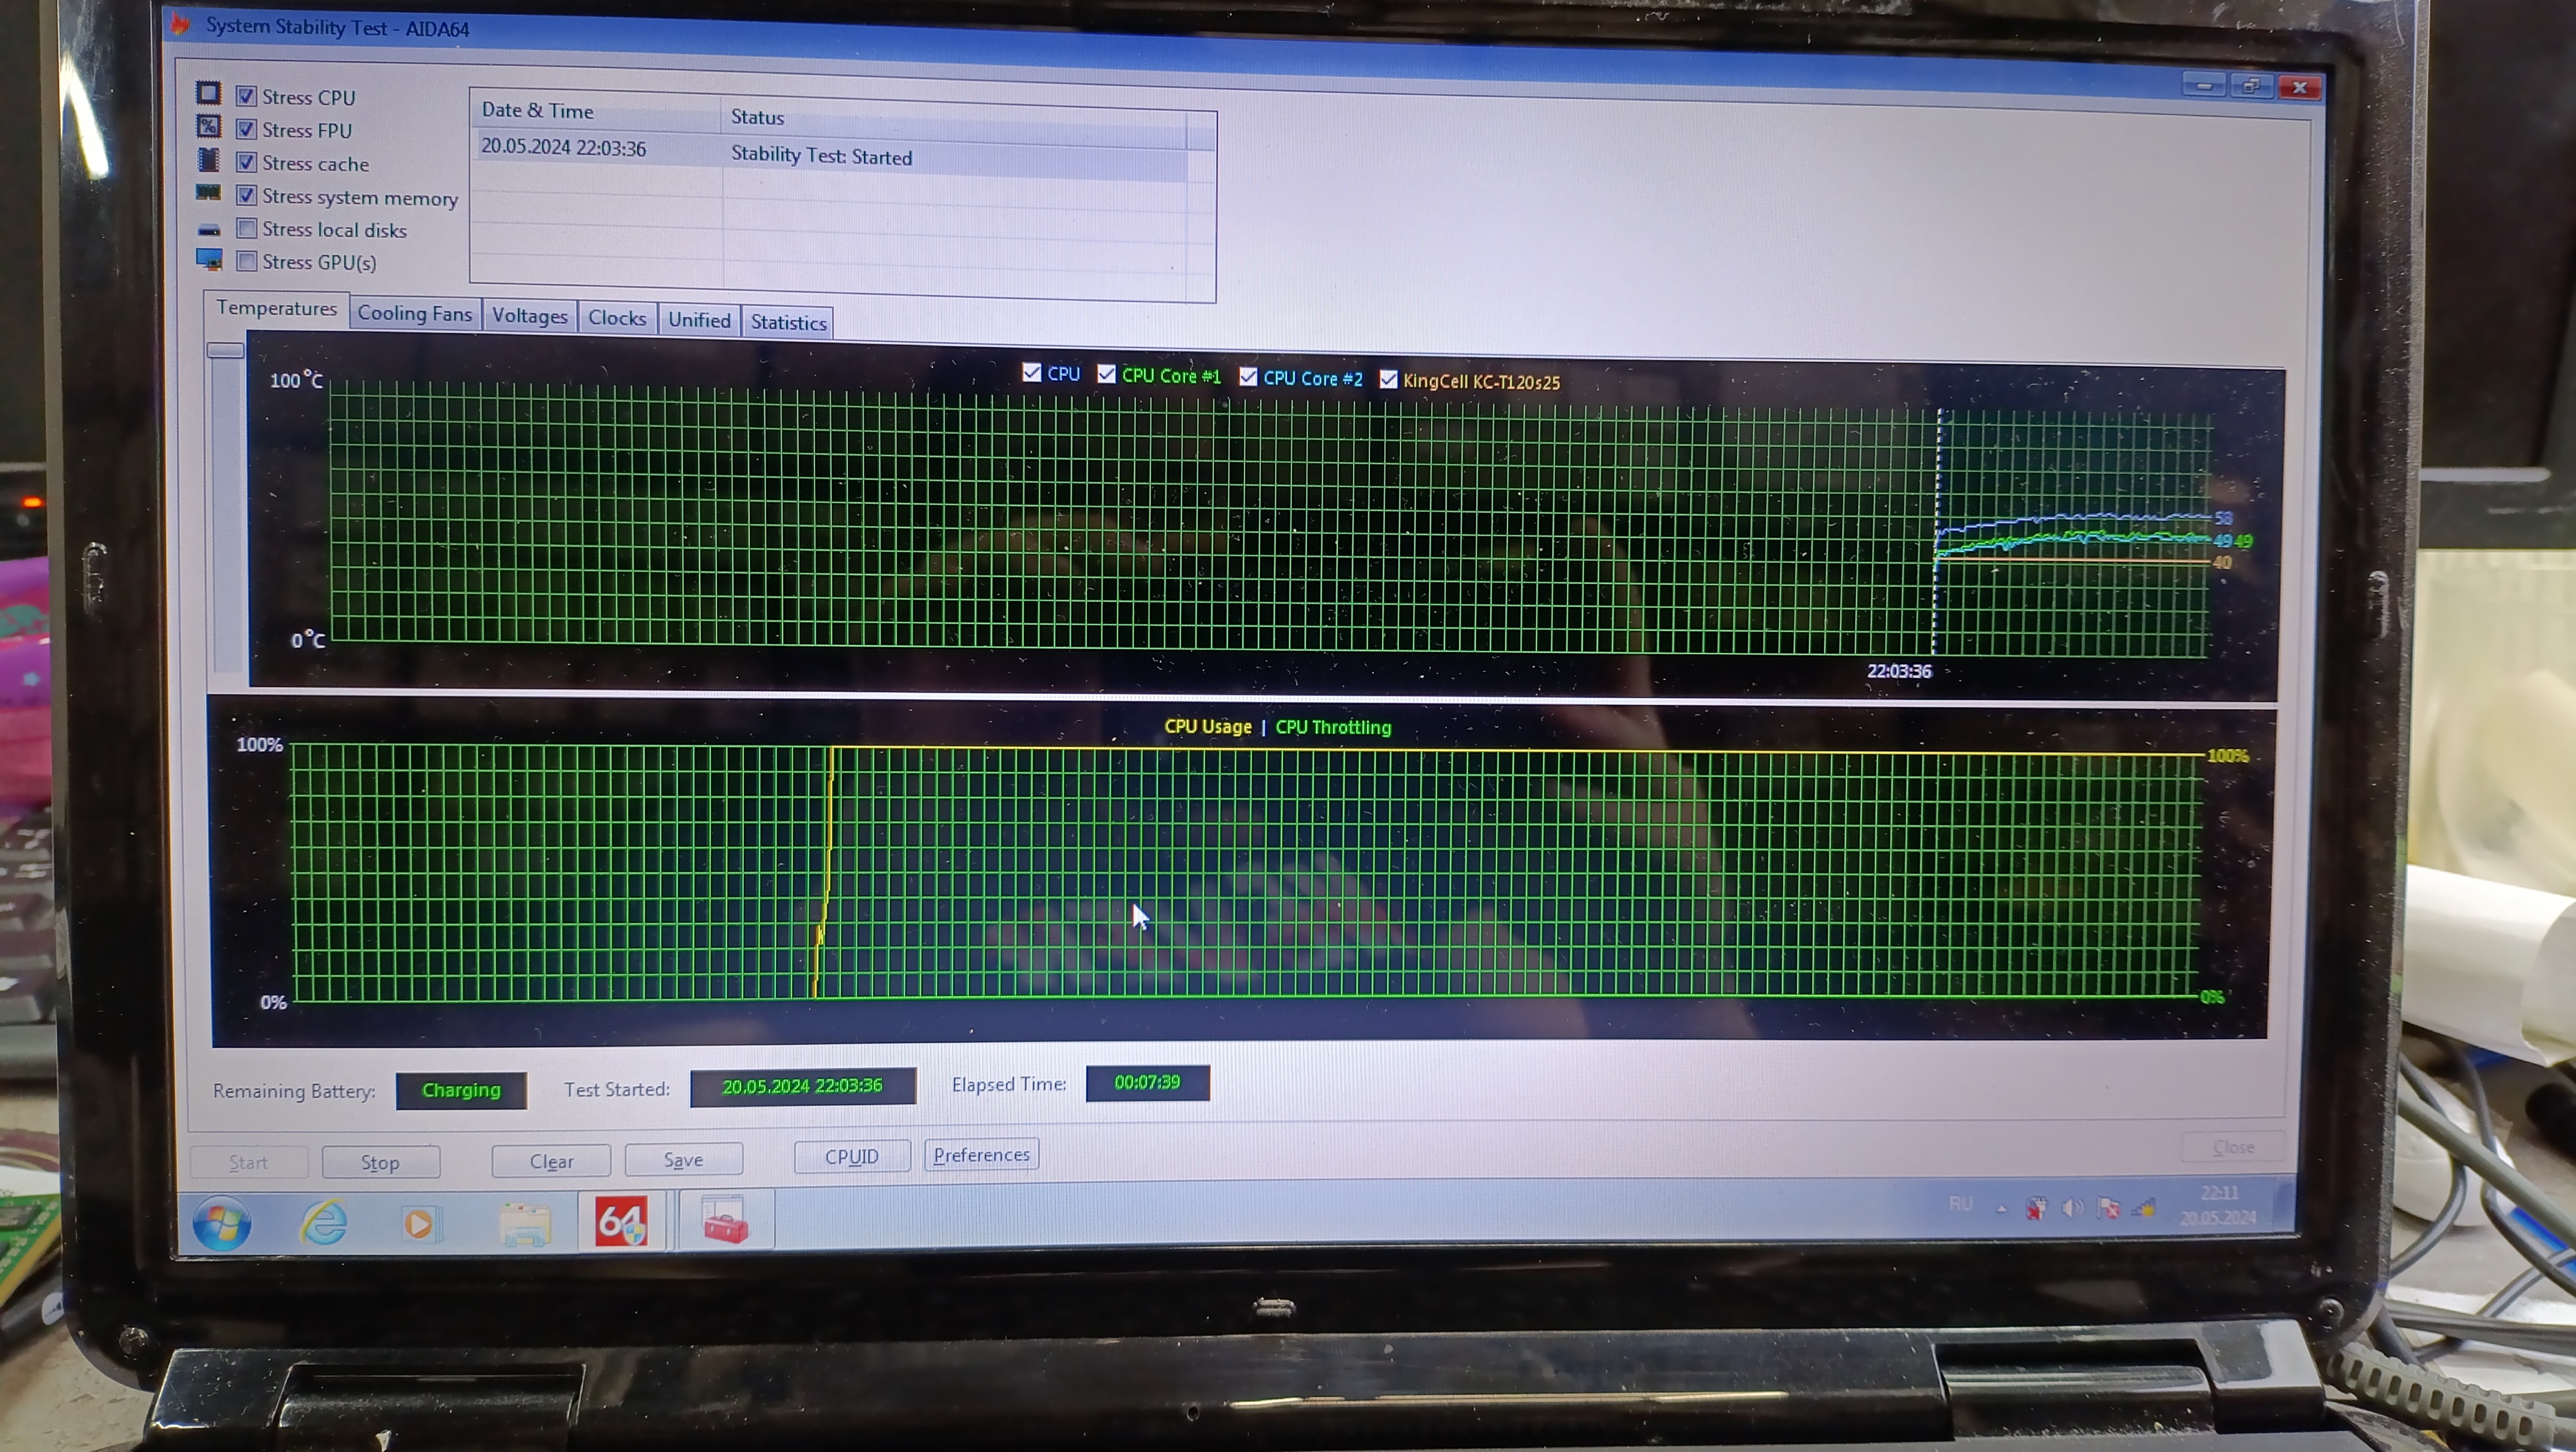Screen dimensions: 2576x1452
Task: Click the Stop button
Action: pyautogui.click(x=380, y=1162)
